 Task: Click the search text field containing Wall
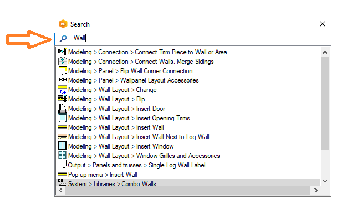click(x=192, y=39)
